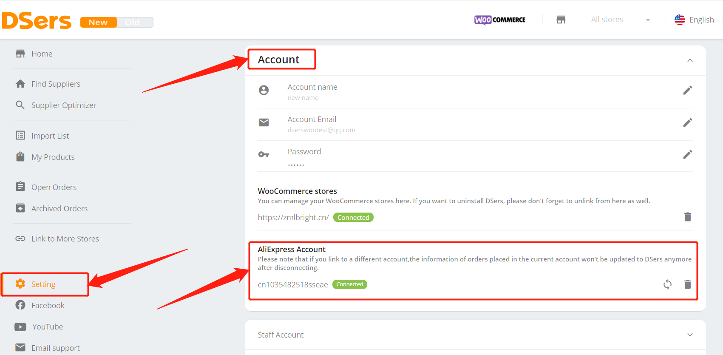
Task: Click the store icon beside All stores
Action: point(561,20)
